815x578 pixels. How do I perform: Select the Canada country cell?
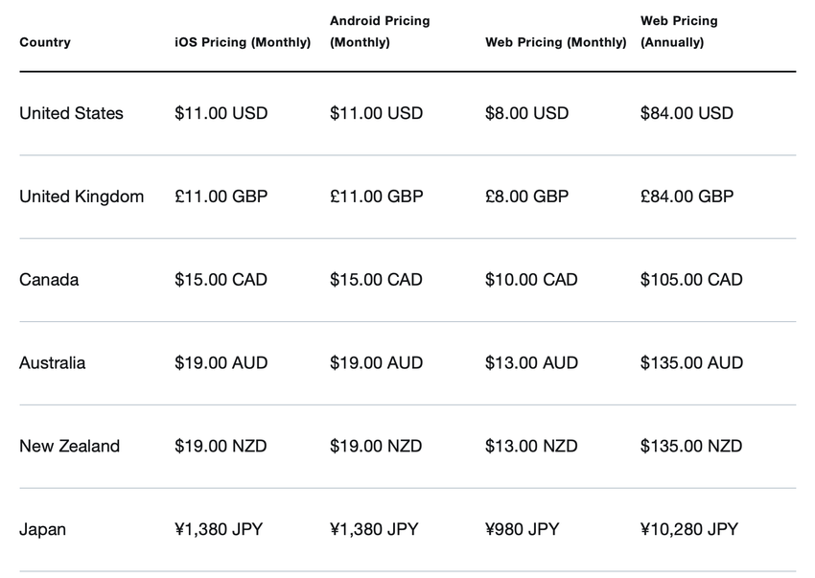(49, 280)
